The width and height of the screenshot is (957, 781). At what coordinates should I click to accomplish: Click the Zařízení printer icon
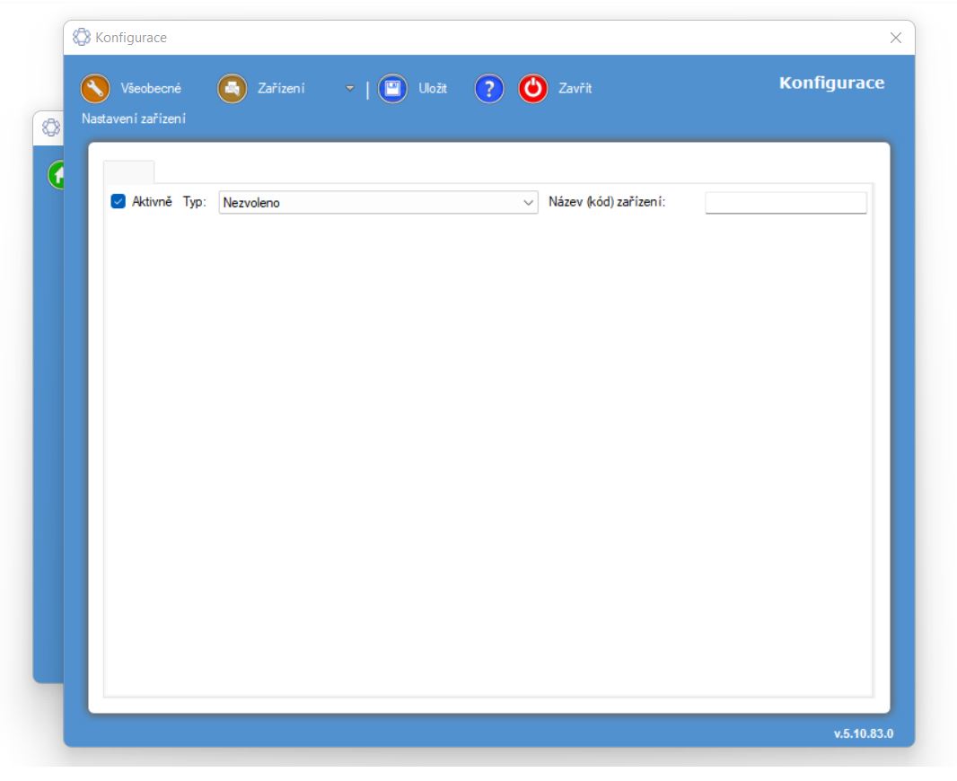pos(232,88)
